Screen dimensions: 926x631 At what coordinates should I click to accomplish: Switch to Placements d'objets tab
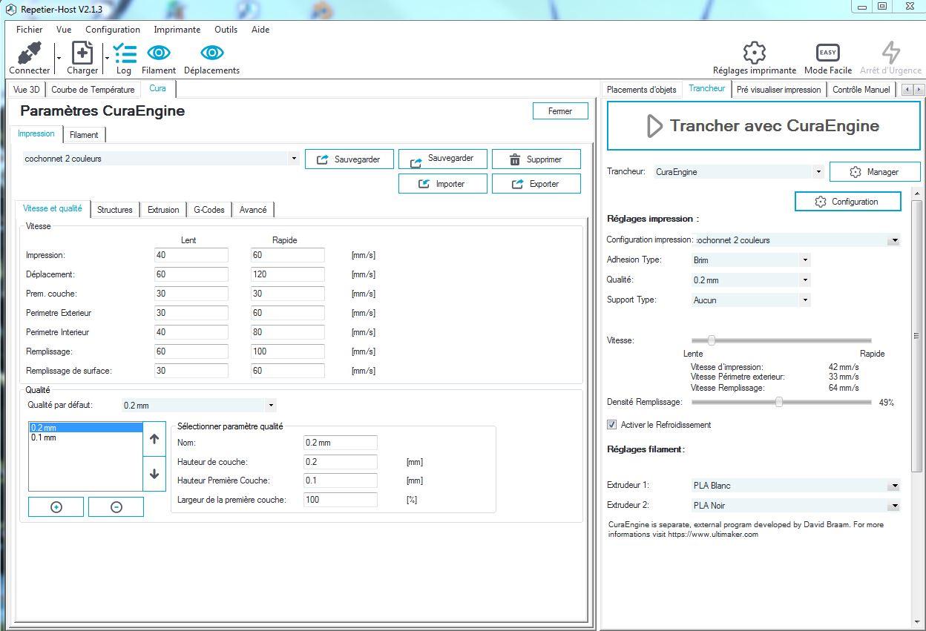[x=642, y=90]
